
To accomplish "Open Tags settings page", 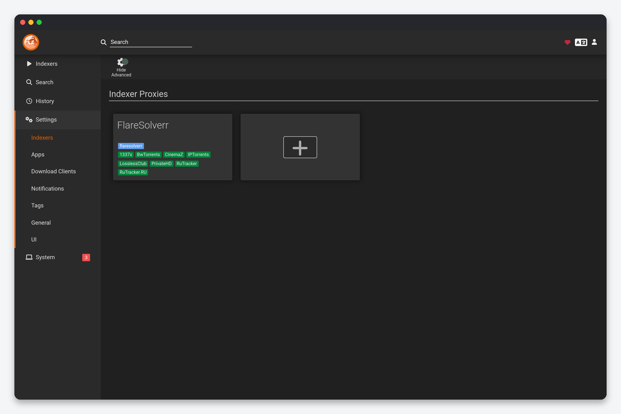I will pos(37,205).
